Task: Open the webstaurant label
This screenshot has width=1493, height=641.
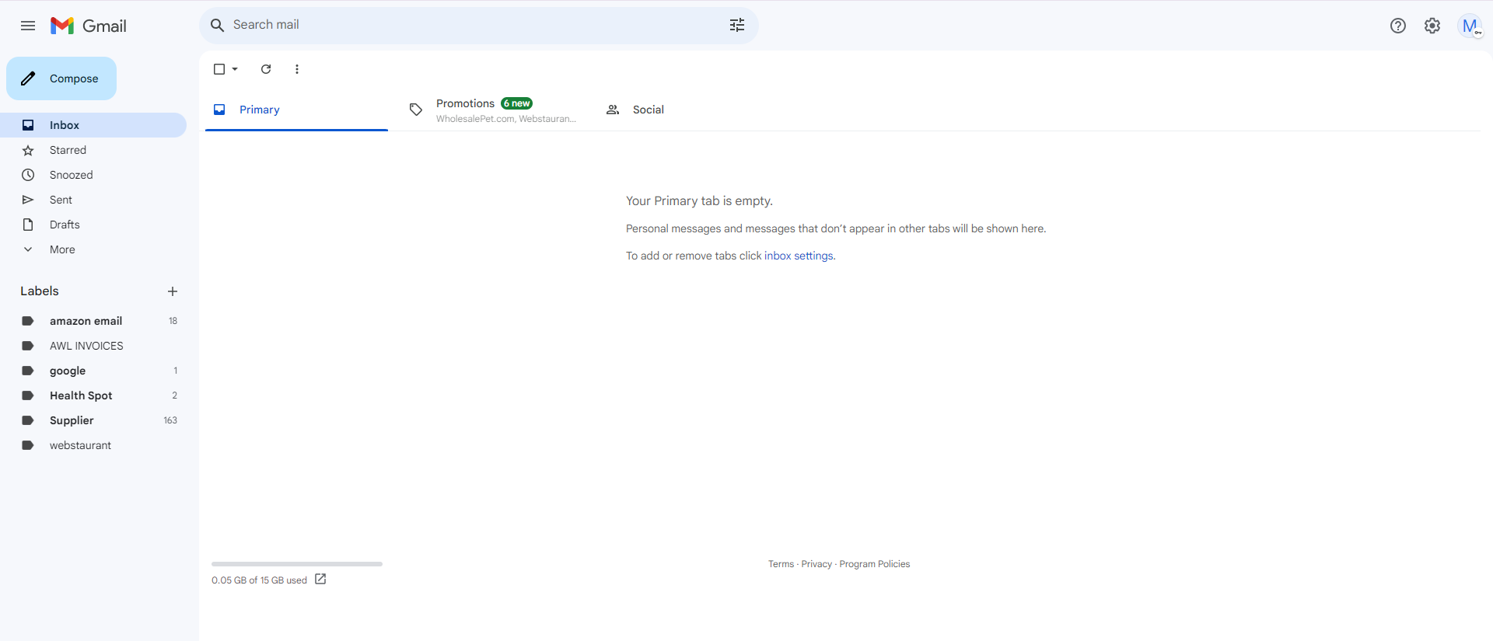Action: click(93, 445)
